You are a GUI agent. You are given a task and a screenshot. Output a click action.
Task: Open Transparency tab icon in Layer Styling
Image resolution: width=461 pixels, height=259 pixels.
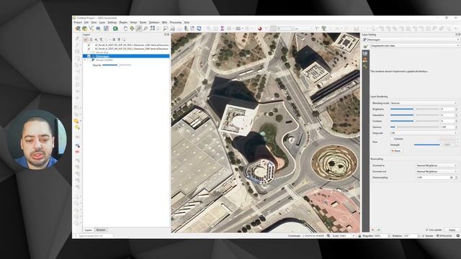(365, 60)
